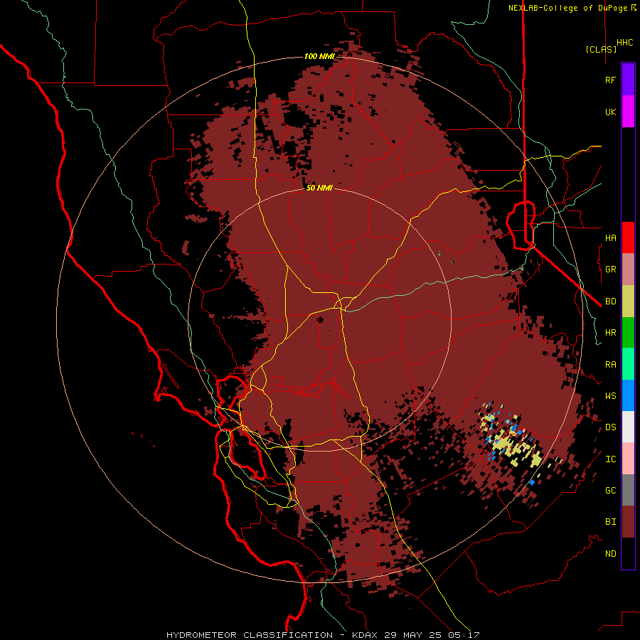Viewport: 640px width, 640px height.
Task: Click the HR dark green legend swatch
Action: [x=628, y=333]
